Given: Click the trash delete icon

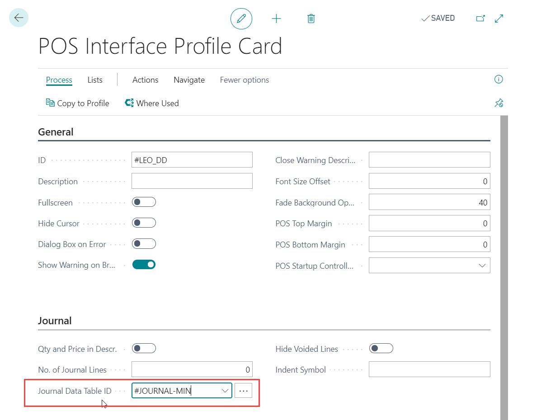Looking at the screenshot, I should point(311,19).
